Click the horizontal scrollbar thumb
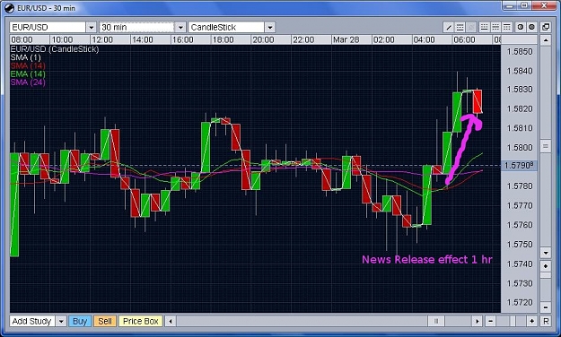 pyautogui.click(x=436, y=321)
